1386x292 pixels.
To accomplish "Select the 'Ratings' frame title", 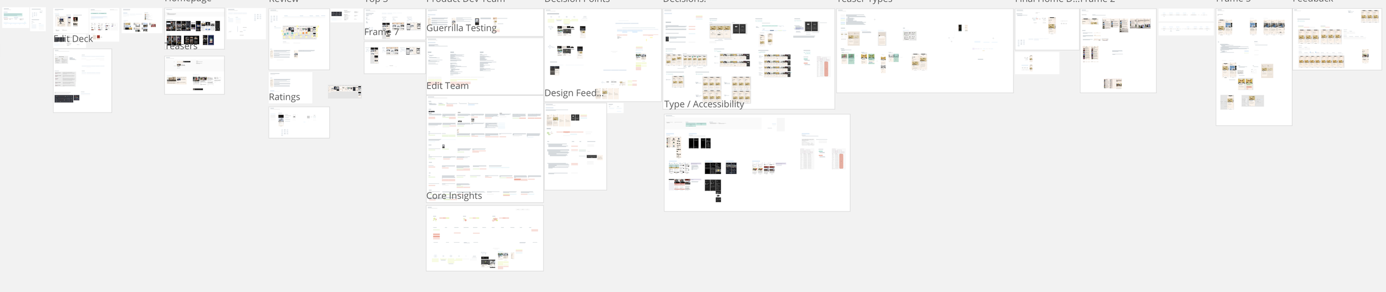I will (x=284, y=97).
